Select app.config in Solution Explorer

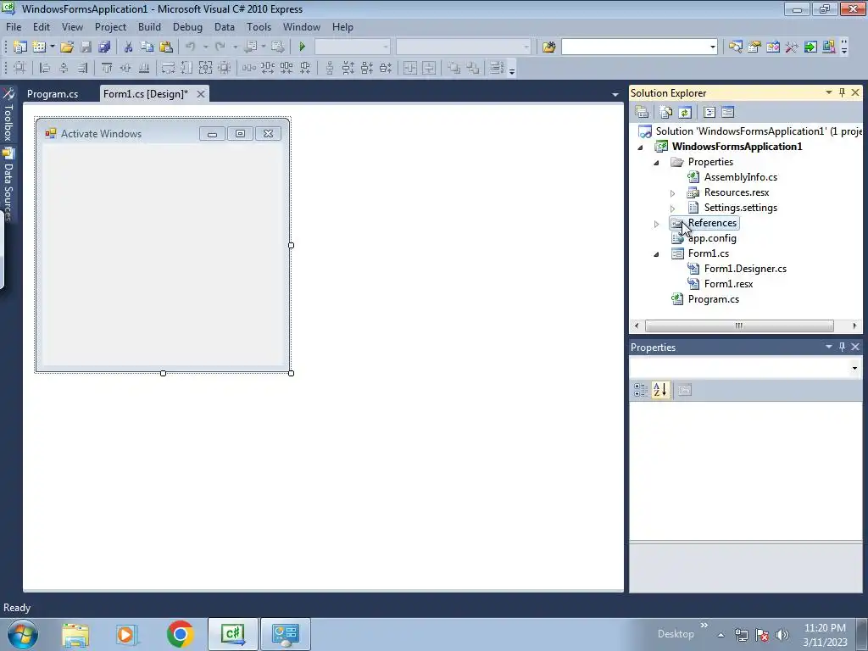tap(712, 238)
